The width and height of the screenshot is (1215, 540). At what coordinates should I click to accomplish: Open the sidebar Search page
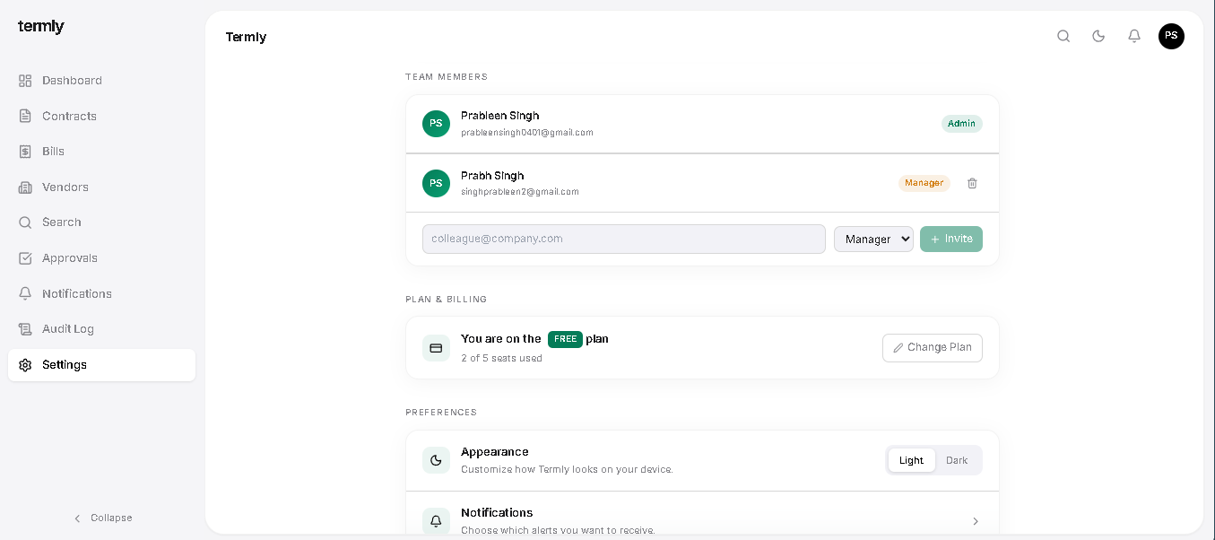pyautogui.click(x=101, y=222)
